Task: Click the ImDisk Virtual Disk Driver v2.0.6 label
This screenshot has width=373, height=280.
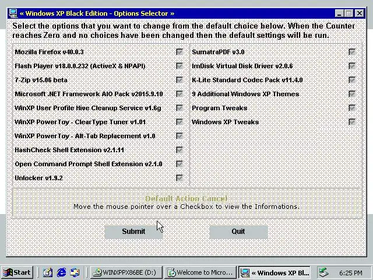Action: coord(242,66)
